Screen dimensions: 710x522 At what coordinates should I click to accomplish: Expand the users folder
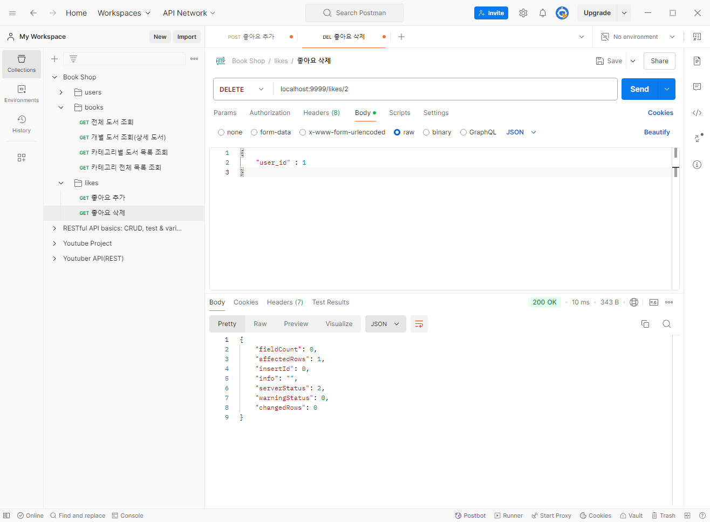click(x=61, y=92)
